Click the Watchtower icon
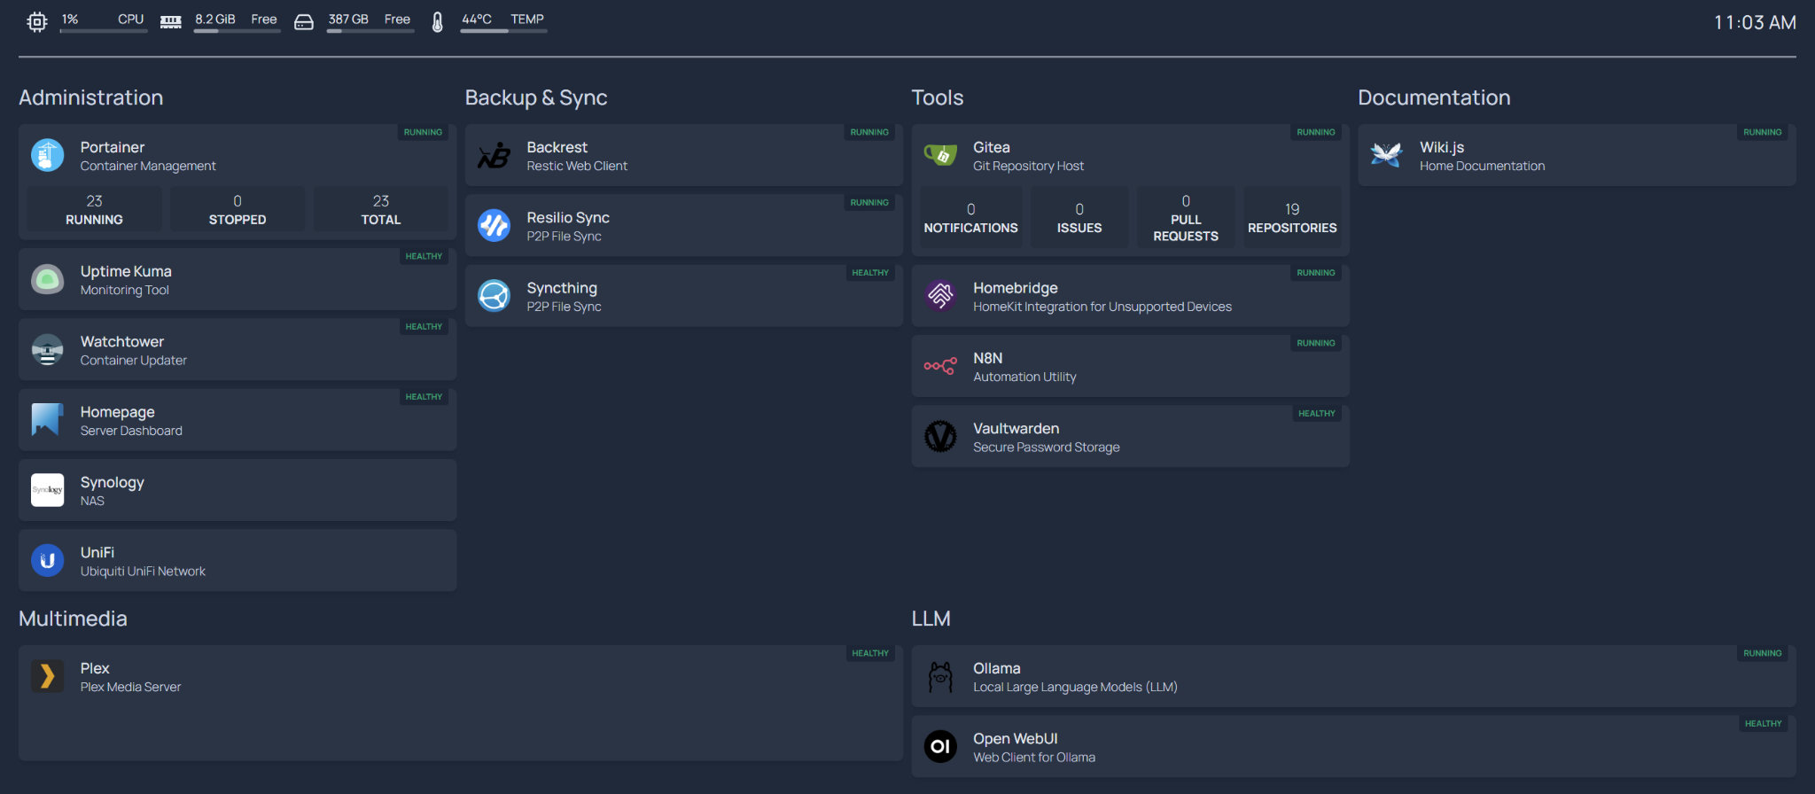Screen dimensions: 1815x794 click(x=47, y=350)
